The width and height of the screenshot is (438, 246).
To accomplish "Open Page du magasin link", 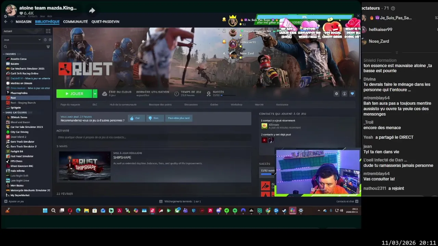I will tap(70, 105).
